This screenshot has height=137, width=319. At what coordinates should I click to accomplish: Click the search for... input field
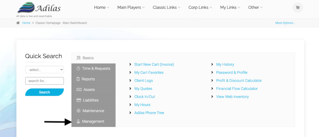[x=45, y=81]
